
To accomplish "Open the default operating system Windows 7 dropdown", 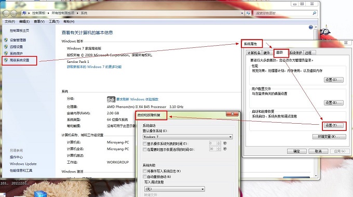I will [x=187, y=137].
